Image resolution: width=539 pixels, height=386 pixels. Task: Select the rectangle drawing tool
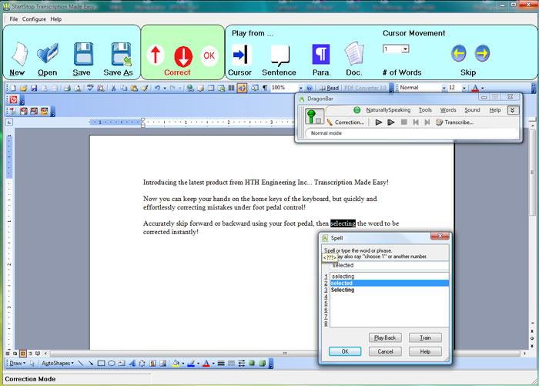[101, 364]
